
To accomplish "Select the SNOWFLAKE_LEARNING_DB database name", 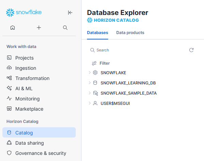I will point(128,83).
